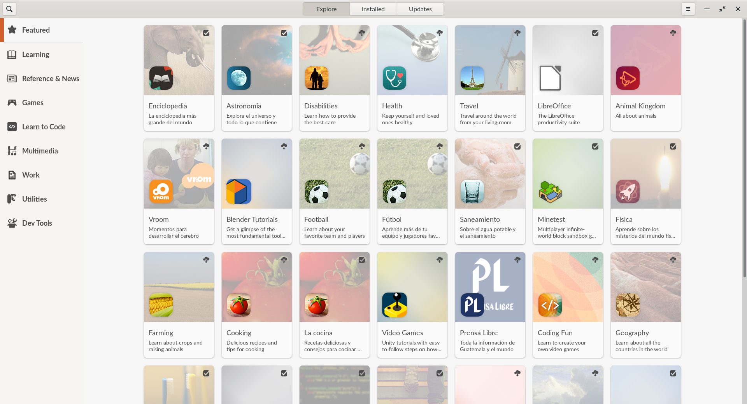
Task: Open the Cooking app title
Action: click(239, 333)
